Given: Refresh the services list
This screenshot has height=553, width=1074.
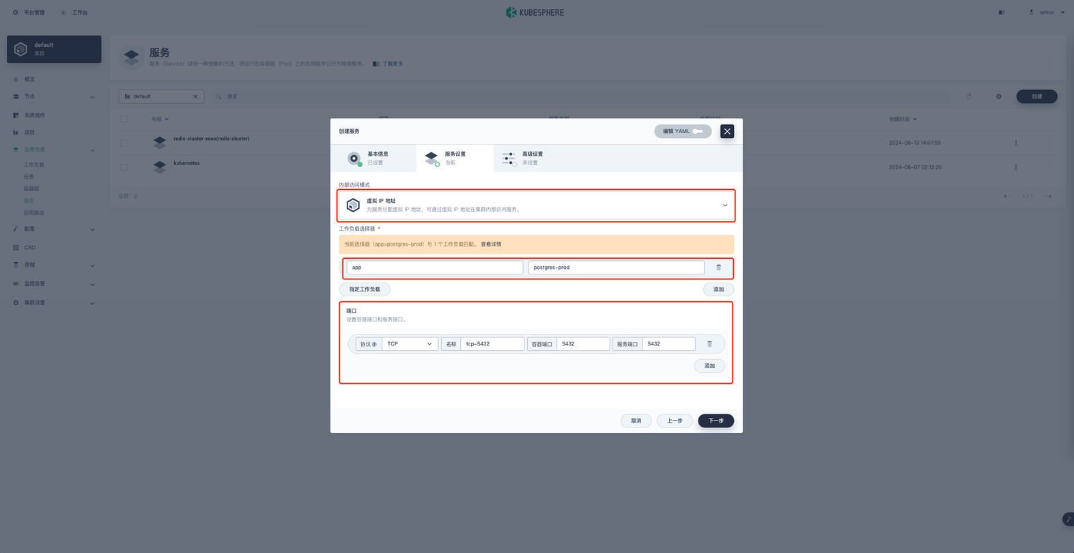Looking at the screenshot, I should [969, 96].
